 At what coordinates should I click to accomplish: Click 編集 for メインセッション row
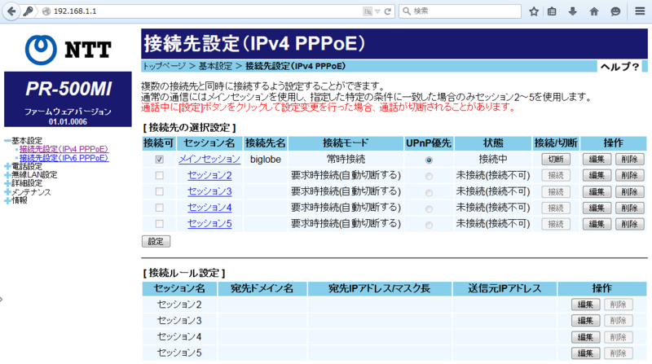[x=597, y=159]
